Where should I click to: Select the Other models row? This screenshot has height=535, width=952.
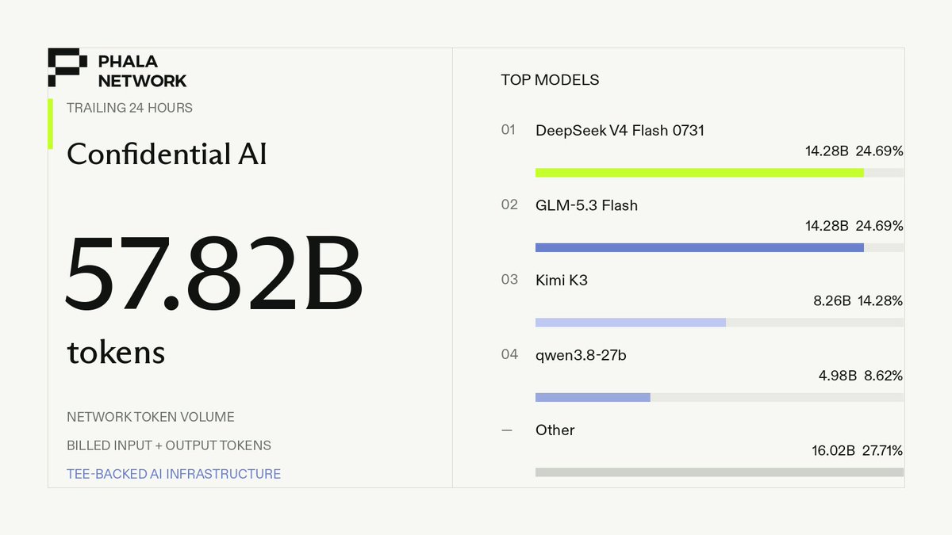pos(702,451)
